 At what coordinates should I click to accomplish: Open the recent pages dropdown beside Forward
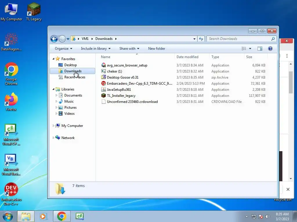click(x=68, y=39)
